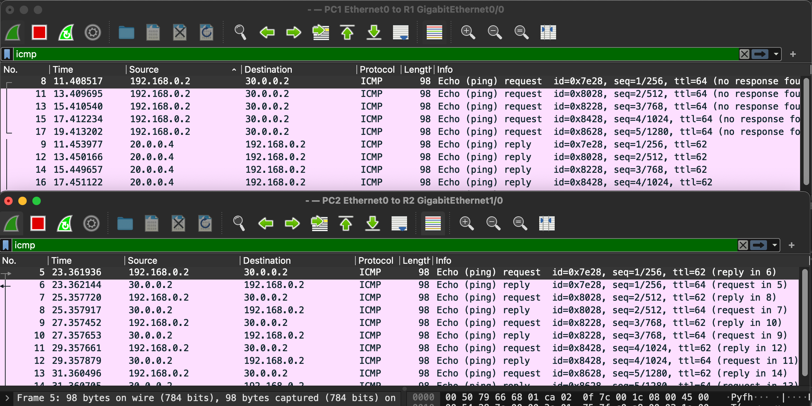This screenshot has height=406, width=812.
Task: Clear the icmp filter in PC1 window
Action: pos(744,54)
